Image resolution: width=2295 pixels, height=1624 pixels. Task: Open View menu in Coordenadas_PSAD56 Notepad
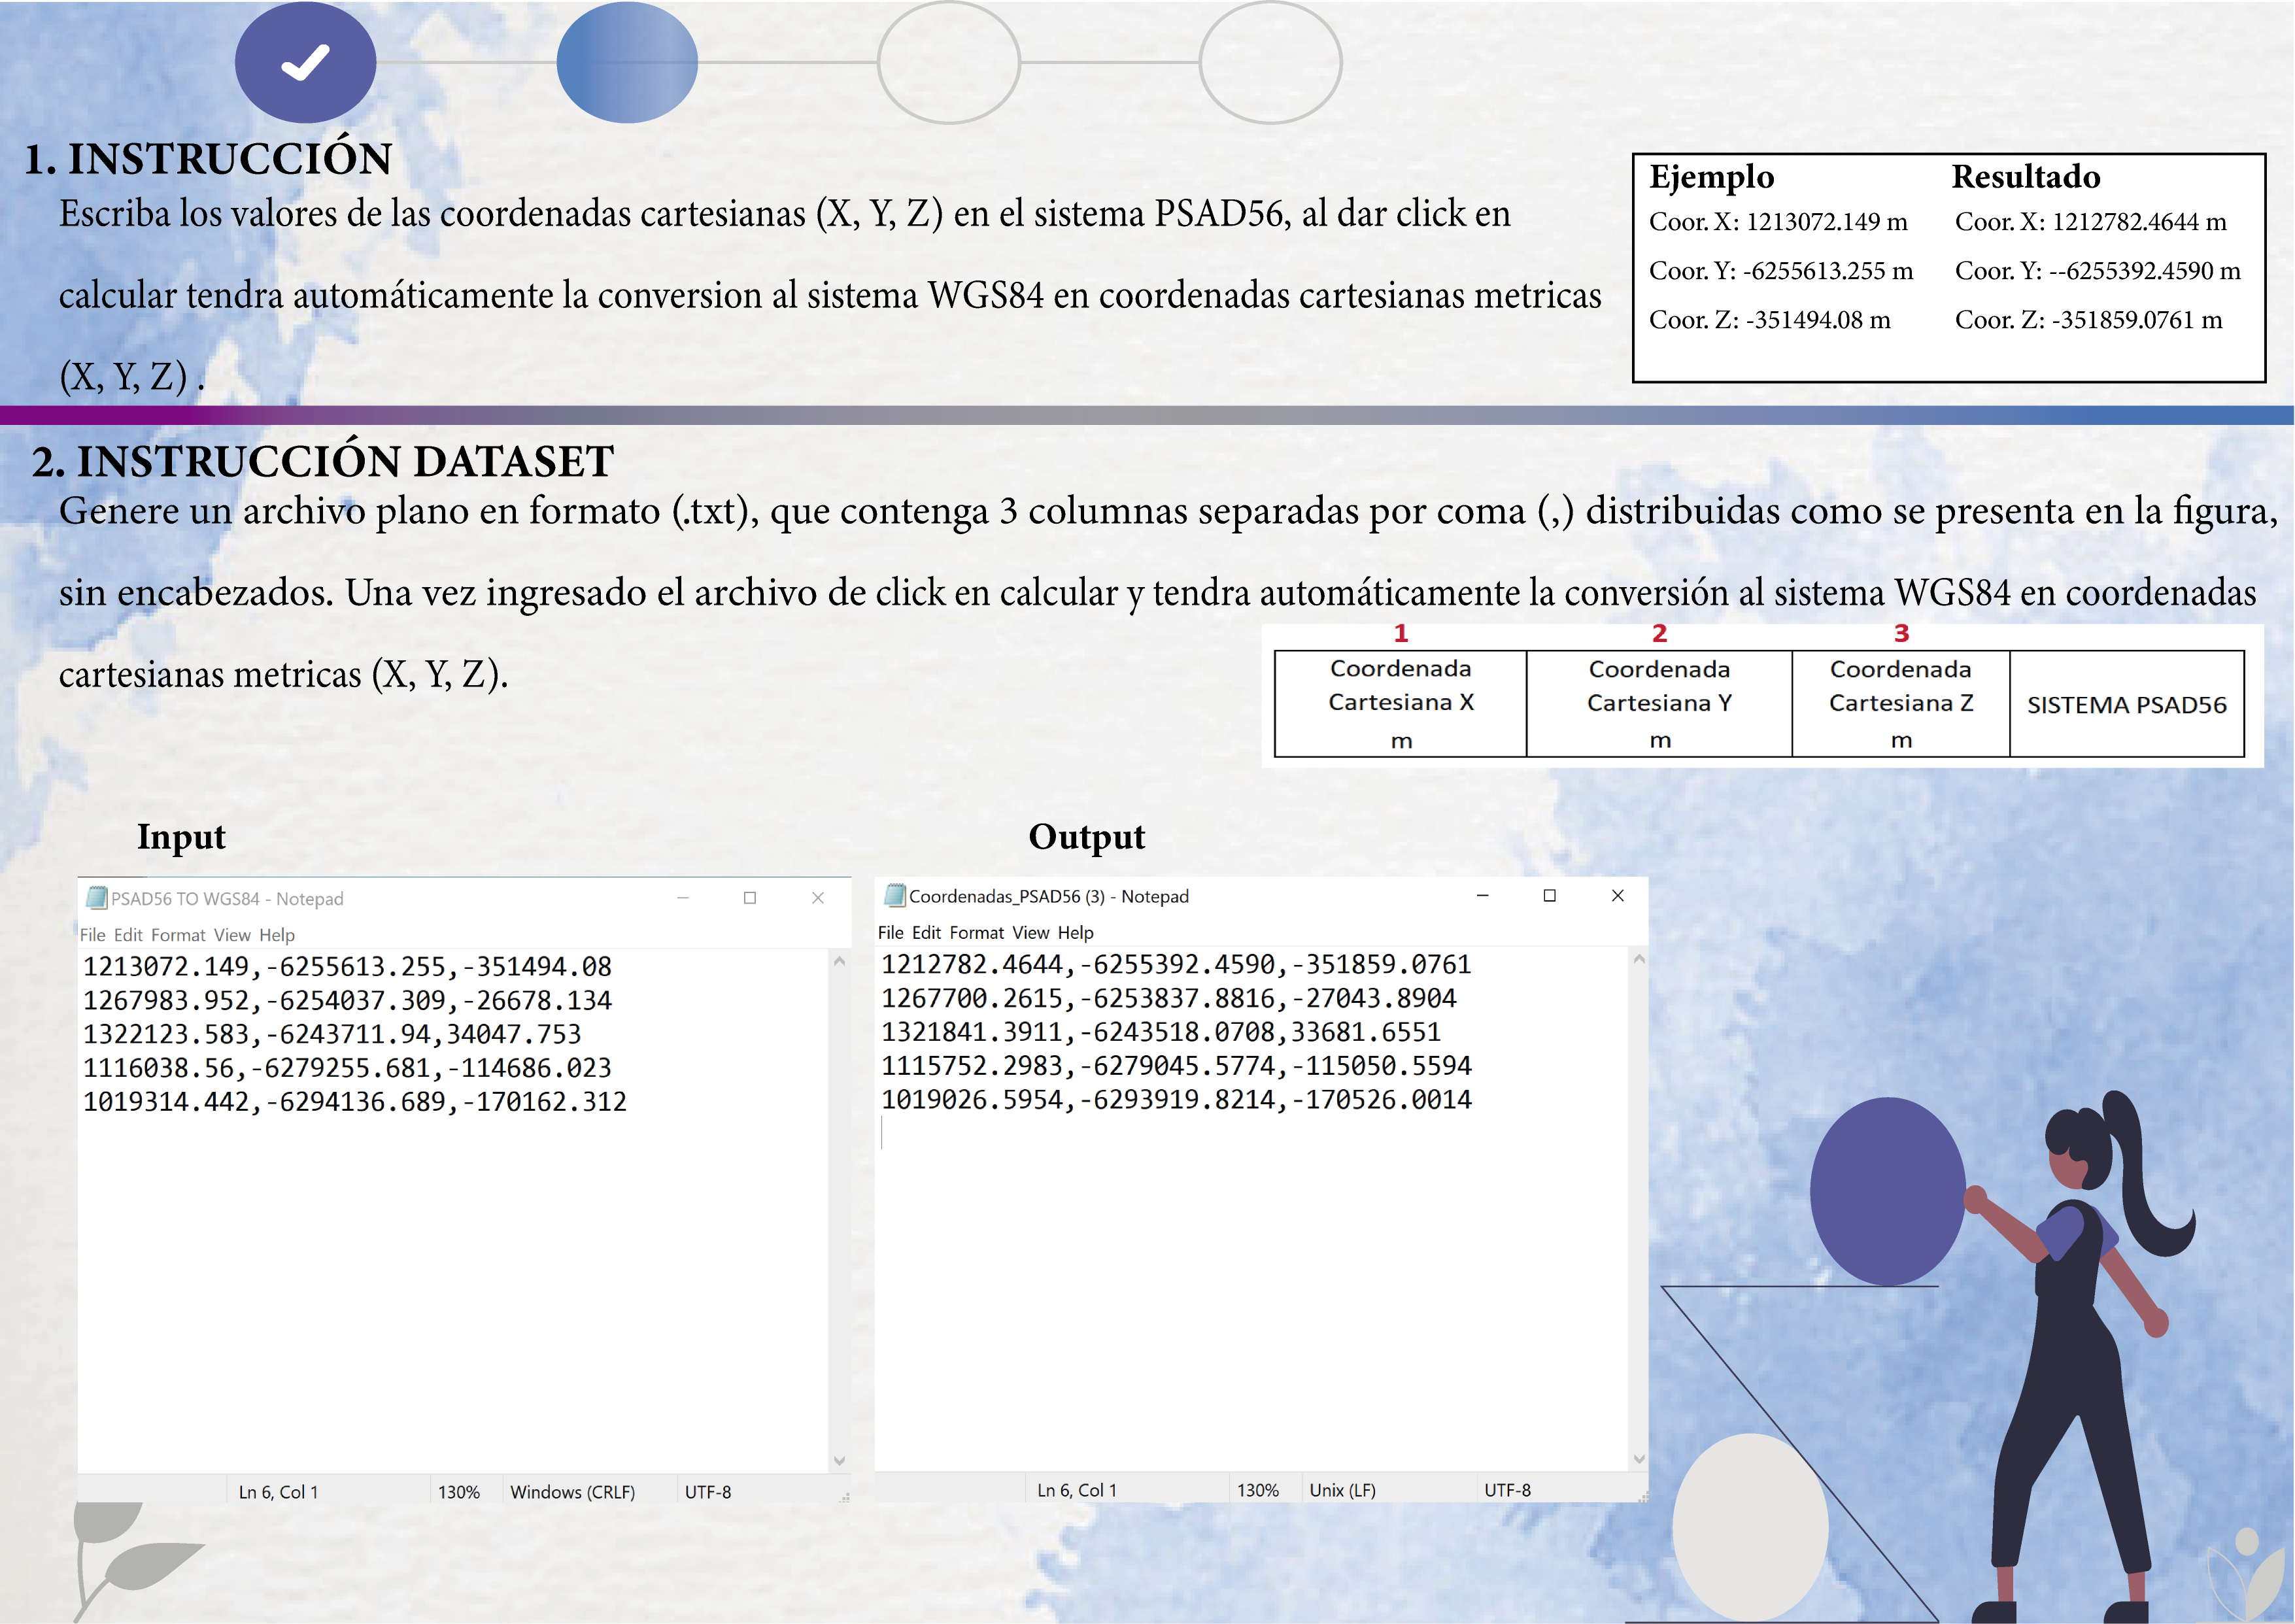tap(1030, 933)
